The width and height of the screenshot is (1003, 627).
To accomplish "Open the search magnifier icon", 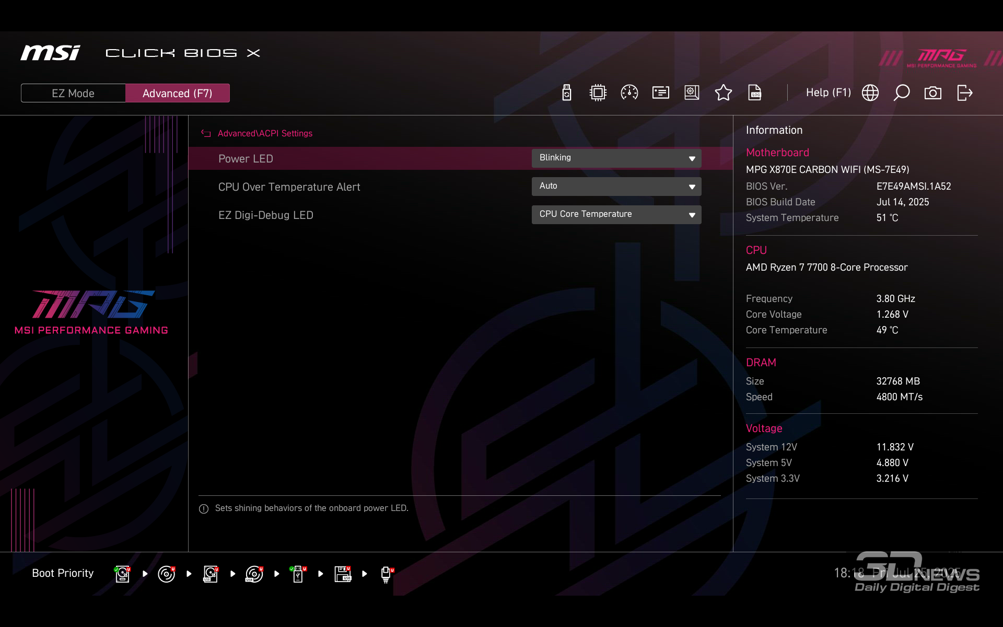I will tap(902, 93).
